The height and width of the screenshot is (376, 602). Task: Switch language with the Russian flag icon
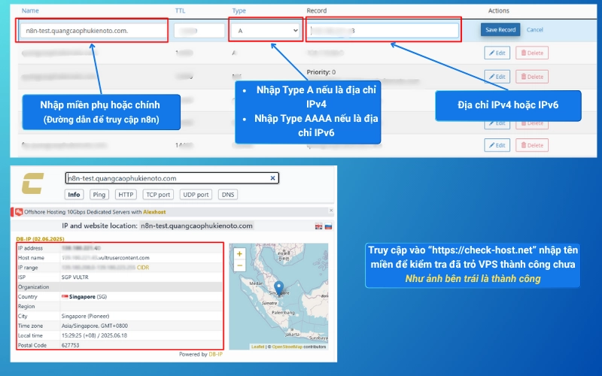328,226
